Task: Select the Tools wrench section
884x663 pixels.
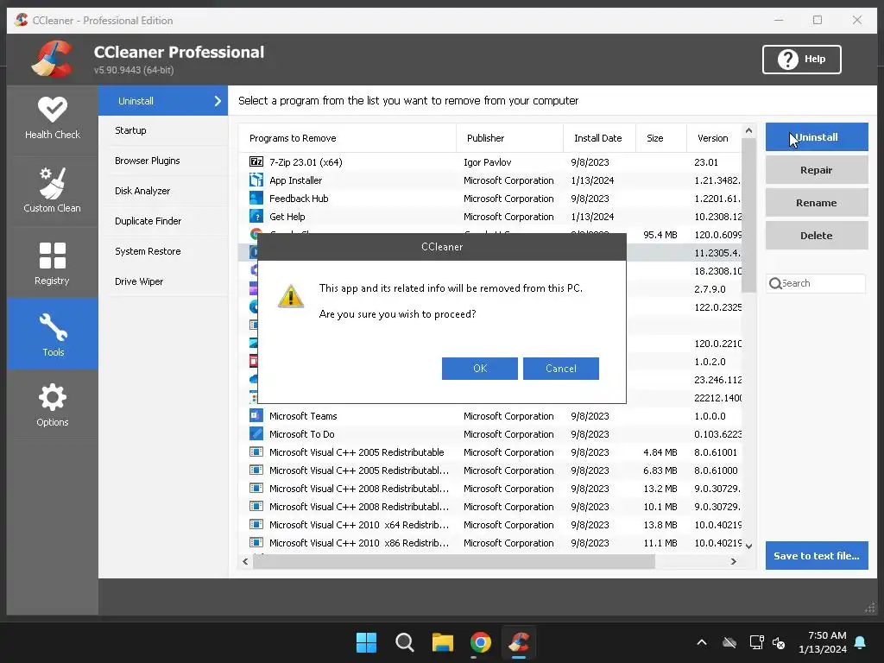Action: point(53,334)
